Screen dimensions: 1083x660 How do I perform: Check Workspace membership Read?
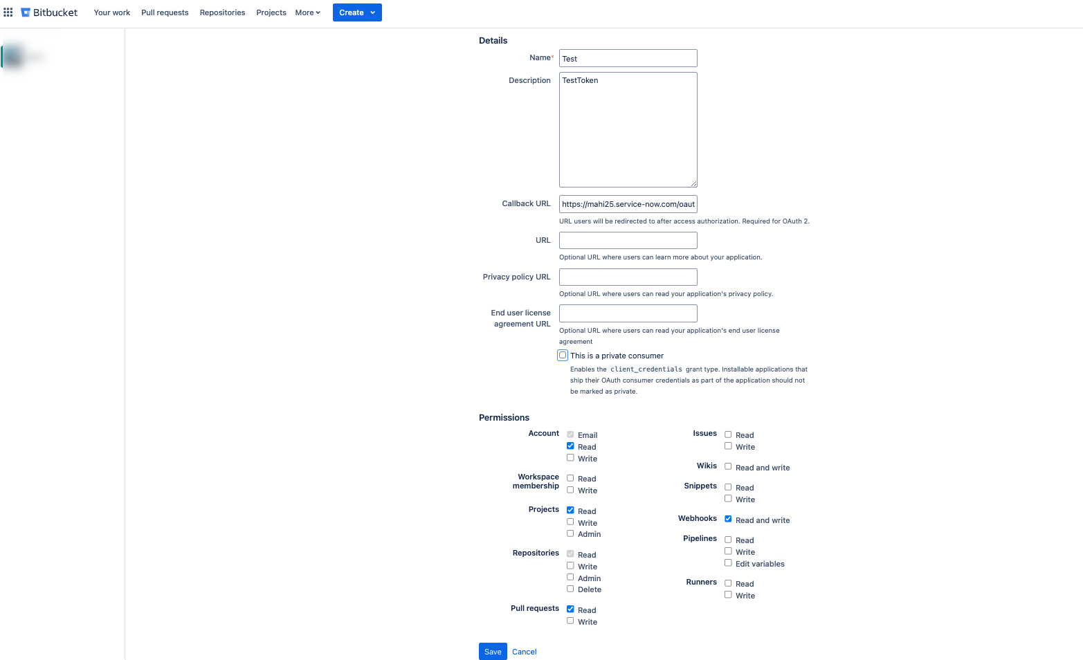(570, 478)
